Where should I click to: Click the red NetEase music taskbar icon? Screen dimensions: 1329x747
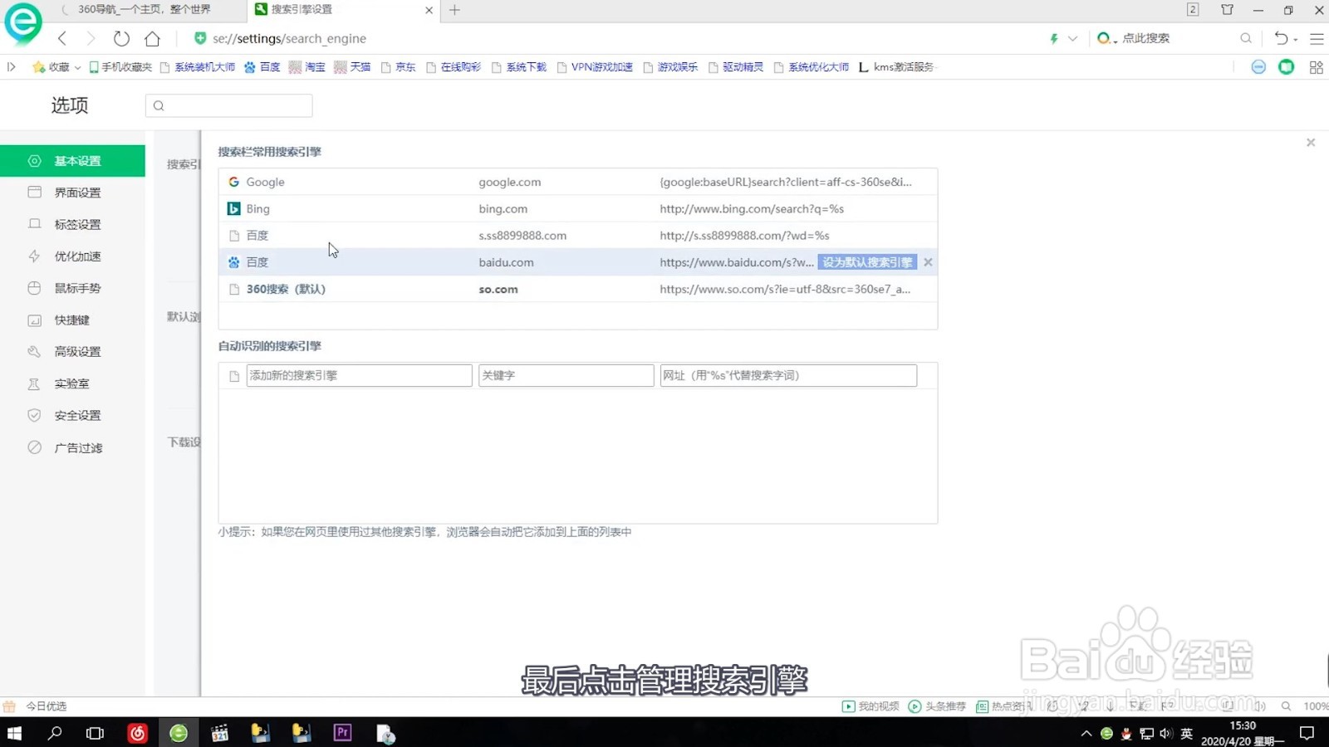point(137,733)
